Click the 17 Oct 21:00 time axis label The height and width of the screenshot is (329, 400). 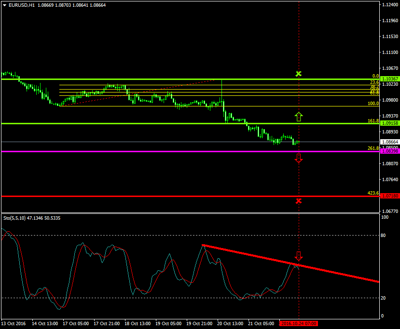pos(107,324)
